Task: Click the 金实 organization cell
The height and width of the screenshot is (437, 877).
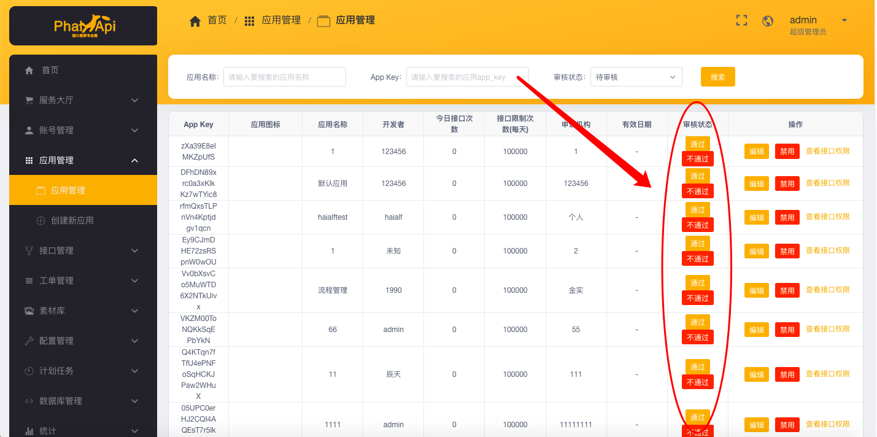Action: click(x=576, y=290)
